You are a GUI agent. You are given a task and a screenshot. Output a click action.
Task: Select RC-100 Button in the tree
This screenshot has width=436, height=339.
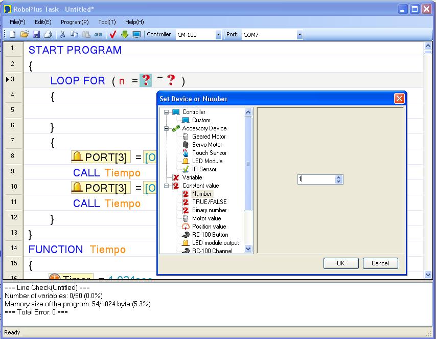point(210,235)
